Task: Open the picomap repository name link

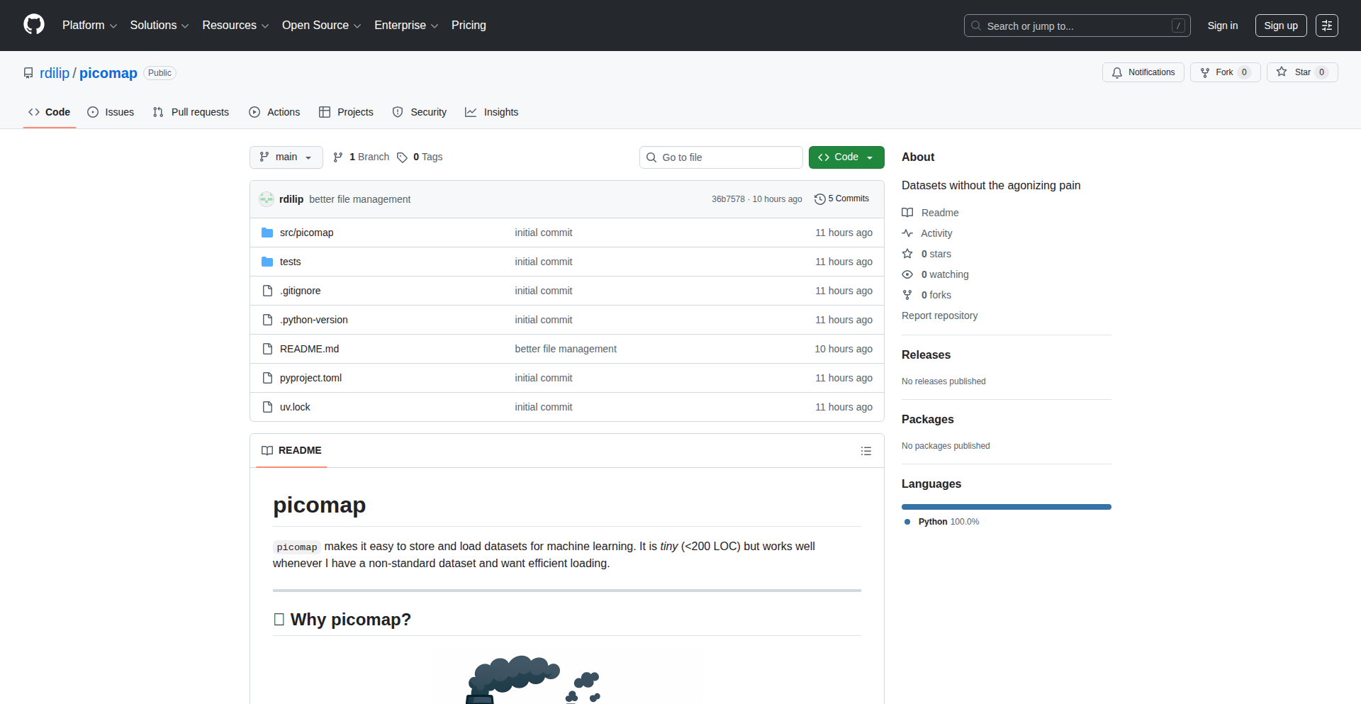Action: pyautogui.click(x=108, y=73)
